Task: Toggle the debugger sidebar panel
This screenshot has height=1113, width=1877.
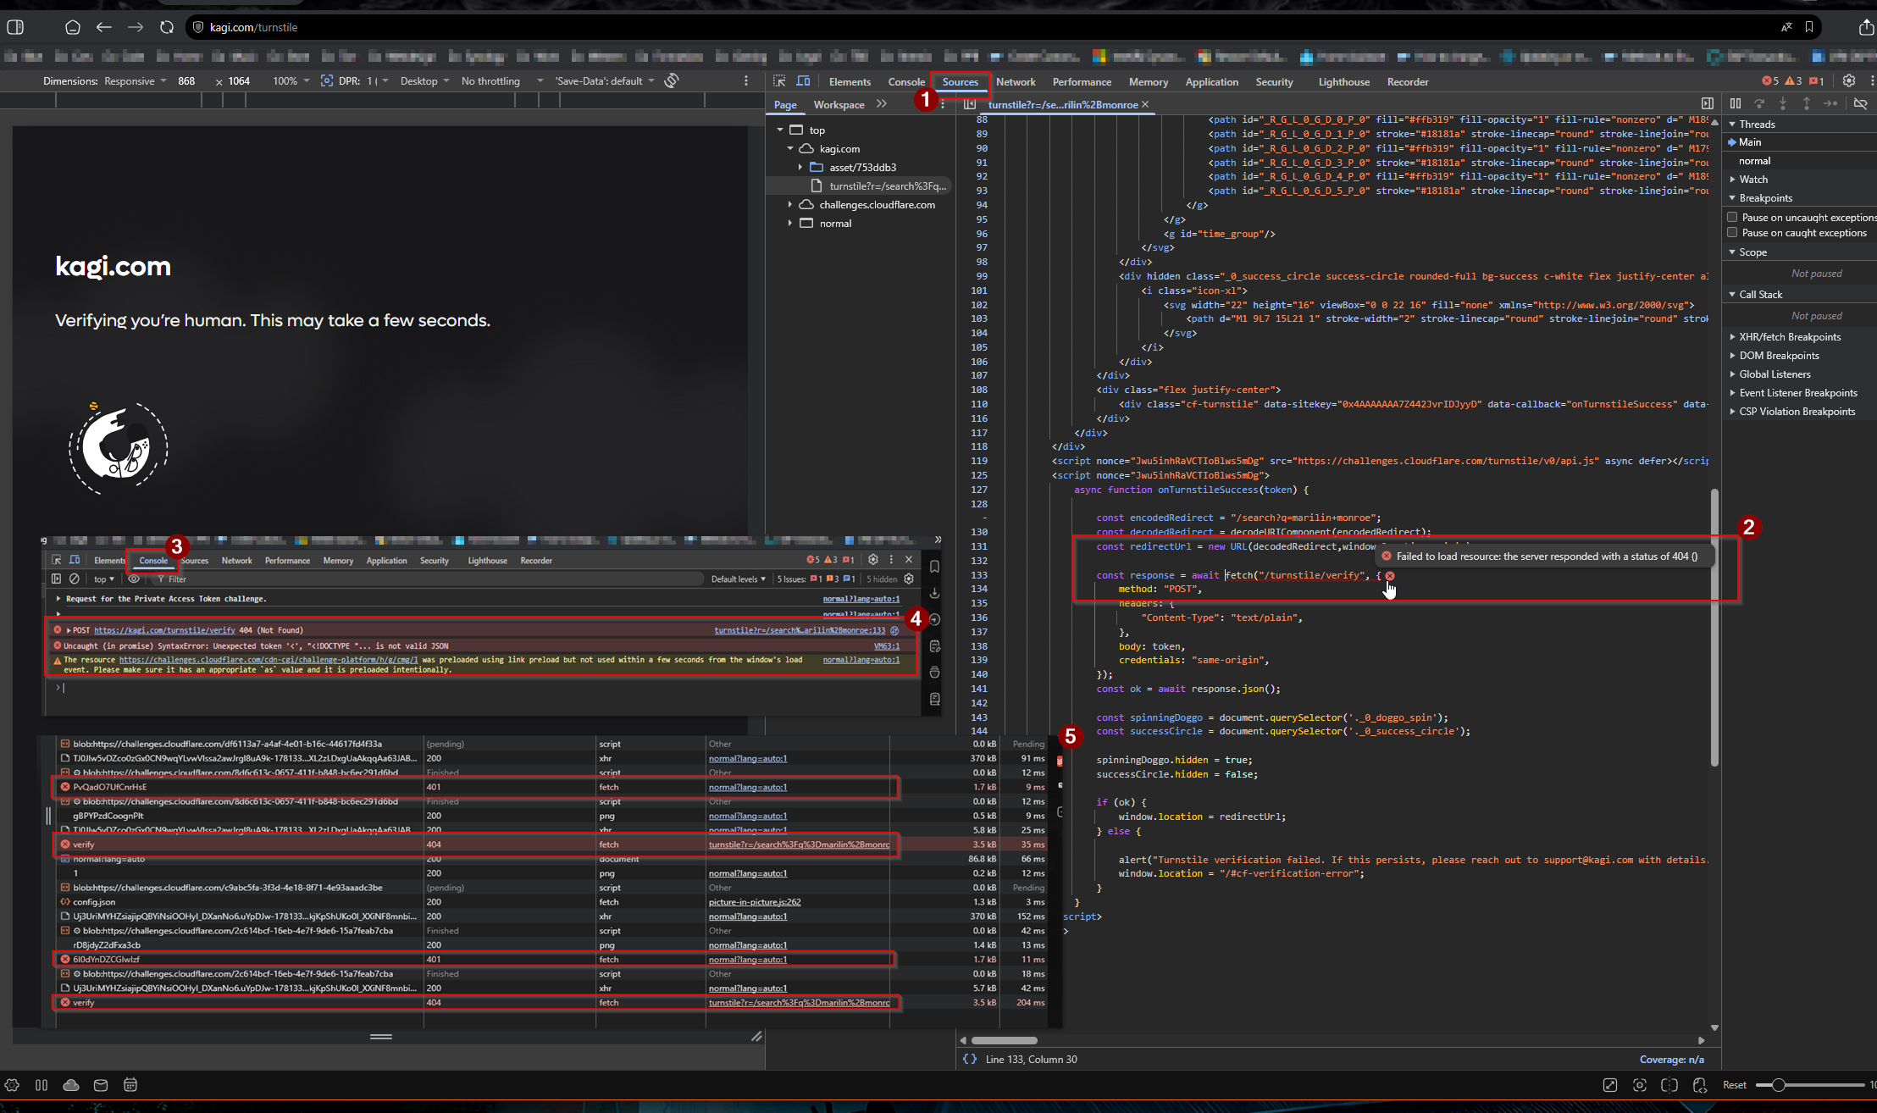Action: point(1708,103)
